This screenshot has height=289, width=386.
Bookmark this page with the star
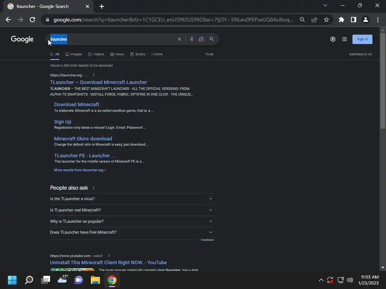326,20
